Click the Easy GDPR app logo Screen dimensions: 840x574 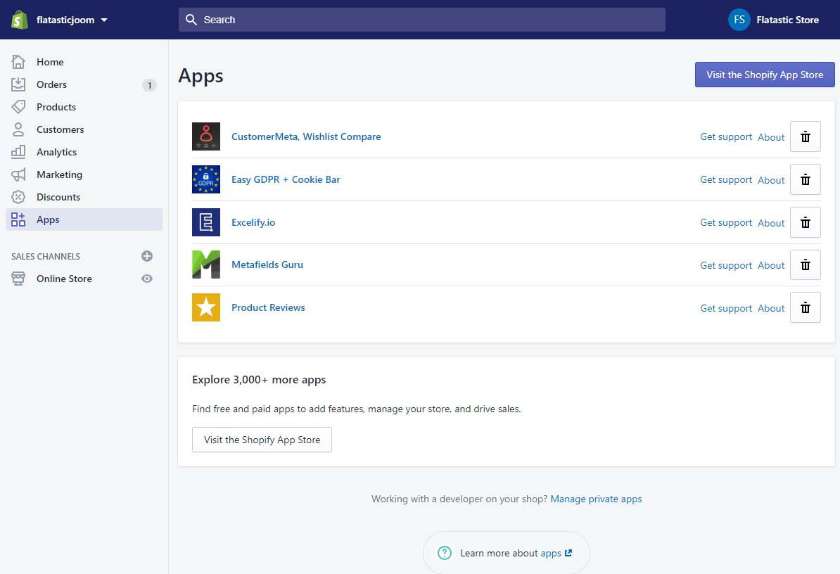tap(206, 179)
